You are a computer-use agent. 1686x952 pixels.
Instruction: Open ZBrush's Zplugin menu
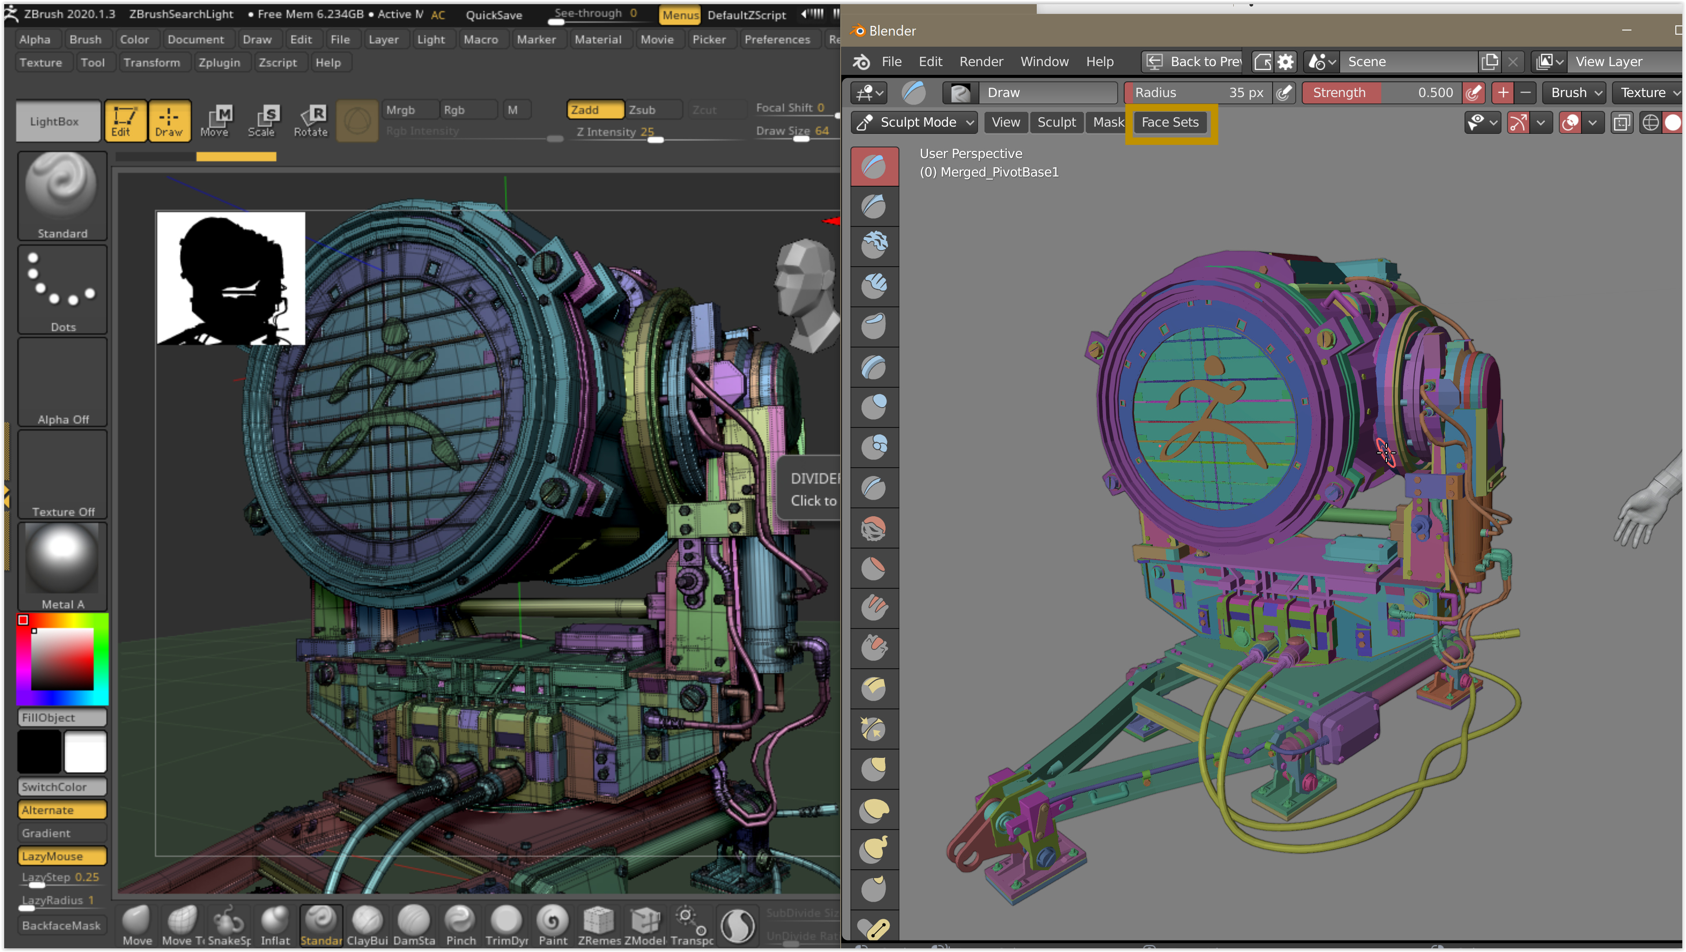point(220,62)
